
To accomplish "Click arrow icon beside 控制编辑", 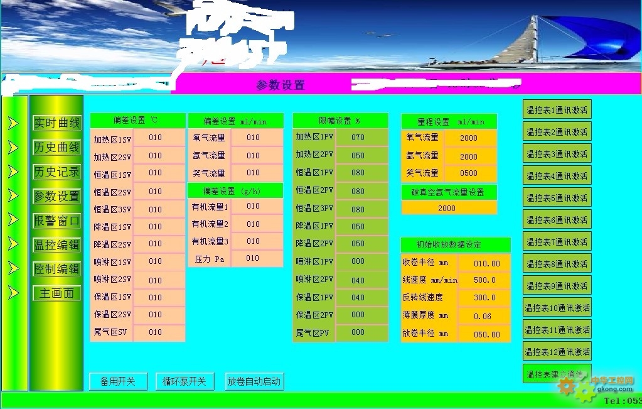I will point(14,268).
